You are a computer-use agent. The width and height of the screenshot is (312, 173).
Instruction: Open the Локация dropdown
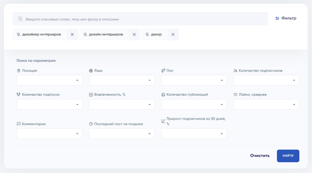50,80
